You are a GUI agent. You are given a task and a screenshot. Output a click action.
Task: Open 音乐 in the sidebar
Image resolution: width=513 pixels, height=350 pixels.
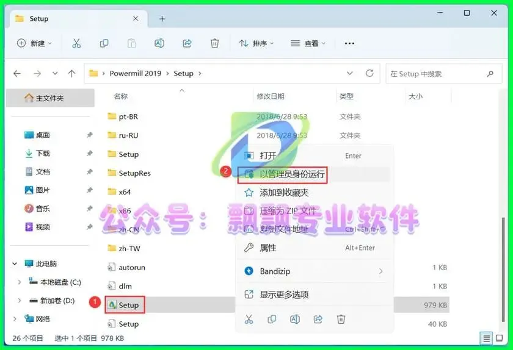(43, 209)
